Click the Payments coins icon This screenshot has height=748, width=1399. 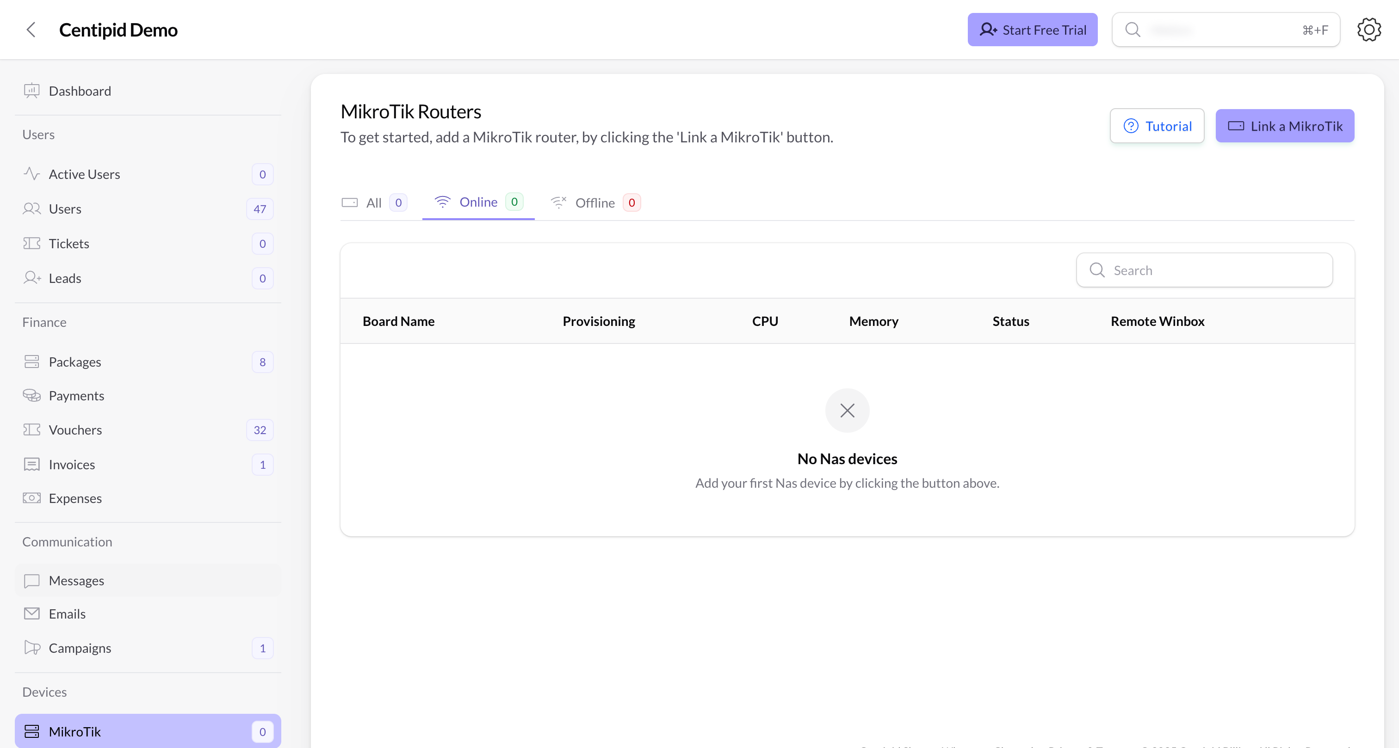tap(31, 396)
